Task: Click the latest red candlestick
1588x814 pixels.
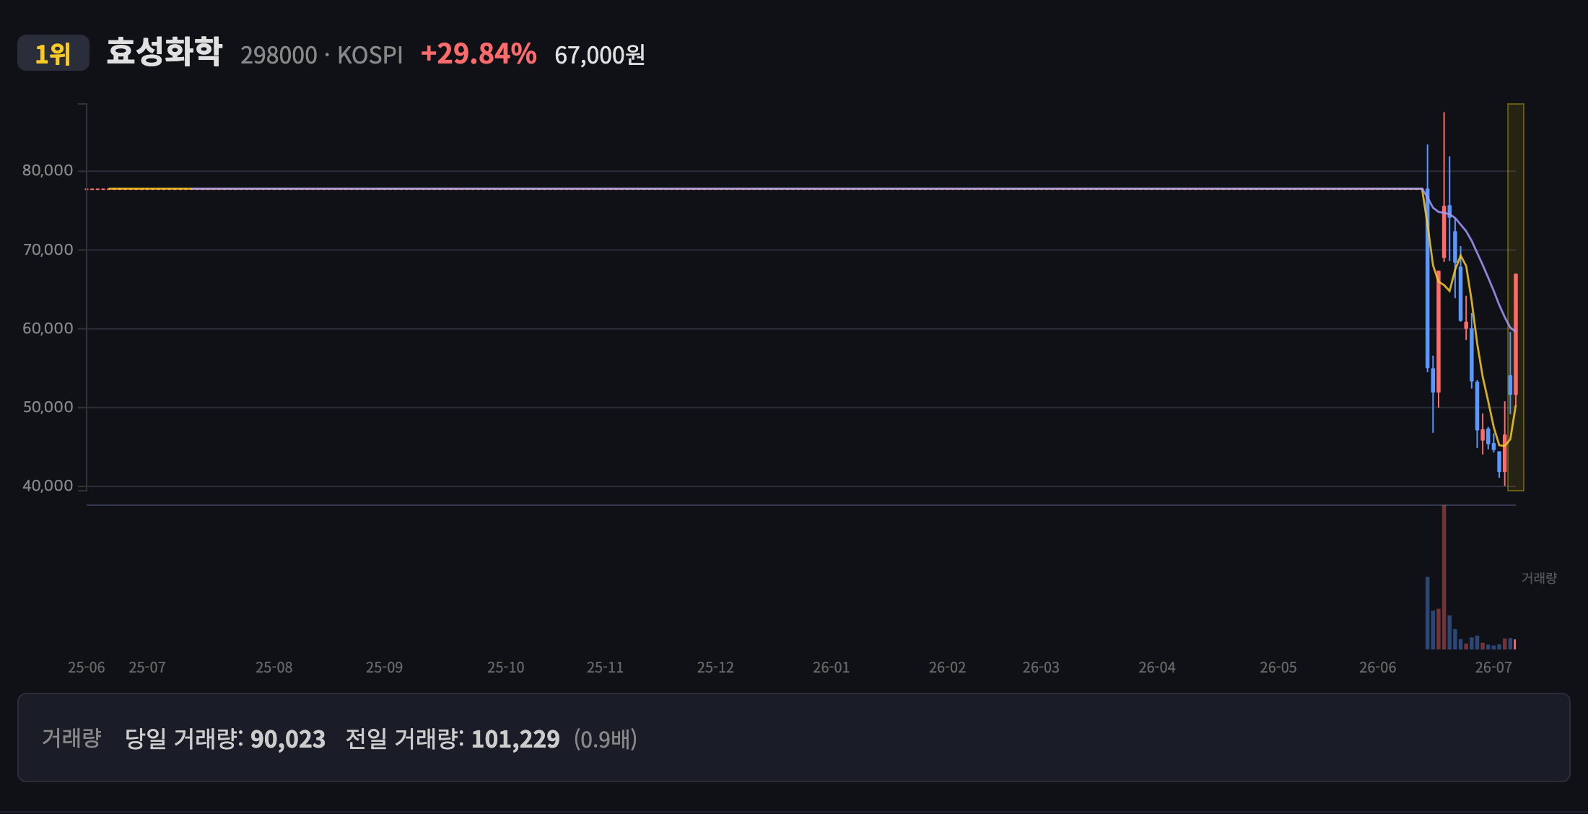Action: pos(1516,334)
